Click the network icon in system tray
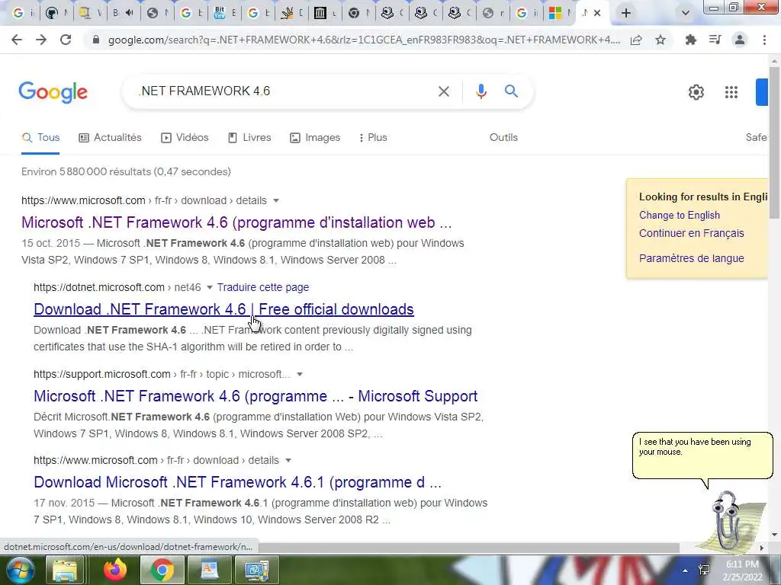This screenshot has height=585, width=781. click(x=704, y=570)
